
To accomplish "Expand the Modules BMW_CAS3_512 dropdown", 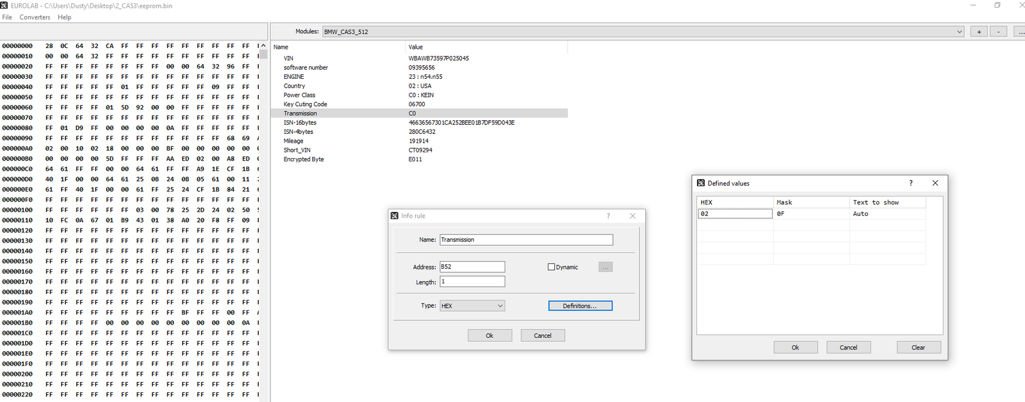I will point(959,31).
